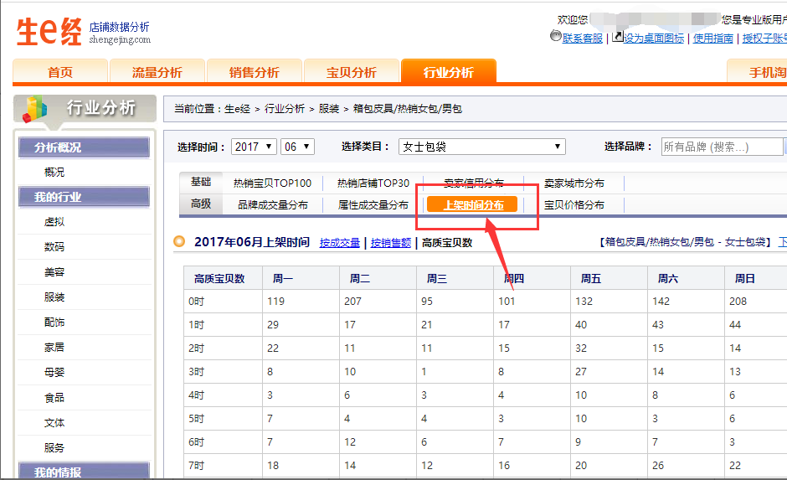Click the customer service headset icon
This screenshot has width=787, height=480.
pyautogui.click(x=555, y=36)
